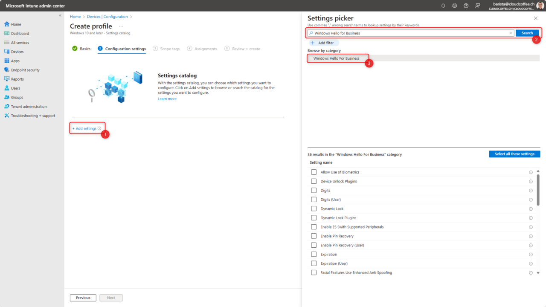Image resolution: width=546 pixels, height=307 pixels.
Task: Select Endpoint security in the sidebar
Action: (26, 70)
